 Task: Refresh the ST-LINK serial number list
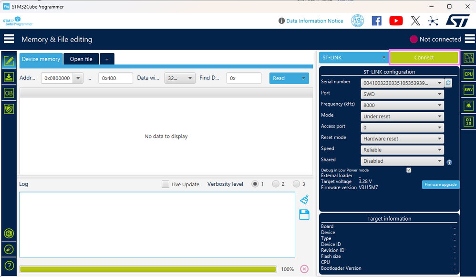click(x=448, y=83)
